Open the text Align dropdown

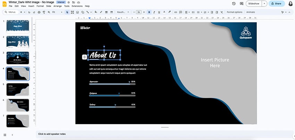187,12
